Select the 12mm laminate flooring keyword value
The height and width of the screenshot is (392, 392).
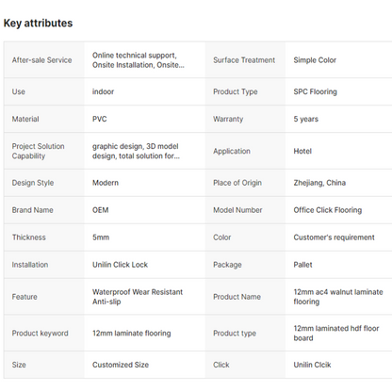click(x=132, y=334)
